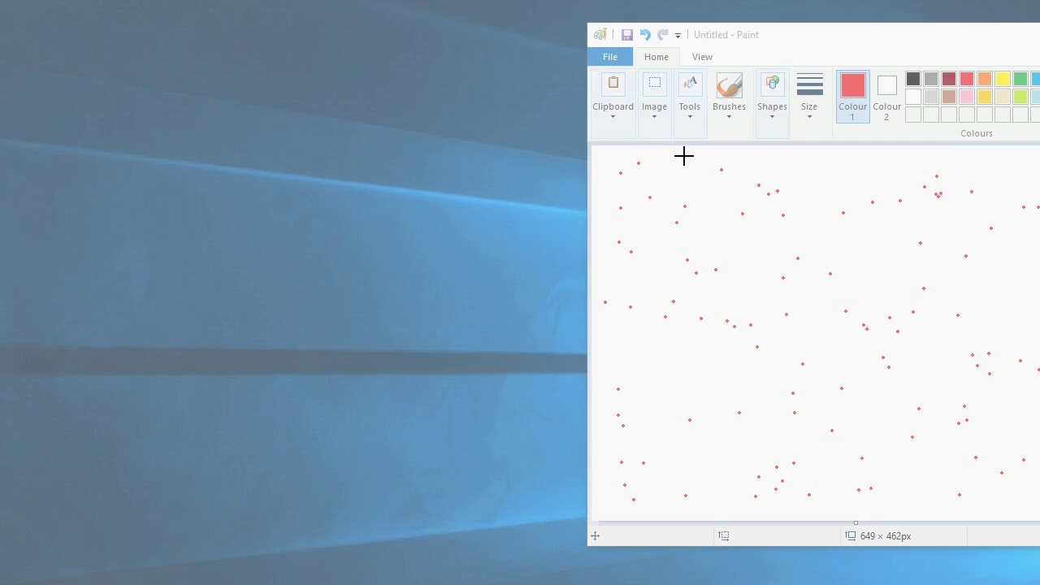Viewport: 1040px width, 585px height.
Task: Pick the orange colour swatch
Action: (985, 79)
